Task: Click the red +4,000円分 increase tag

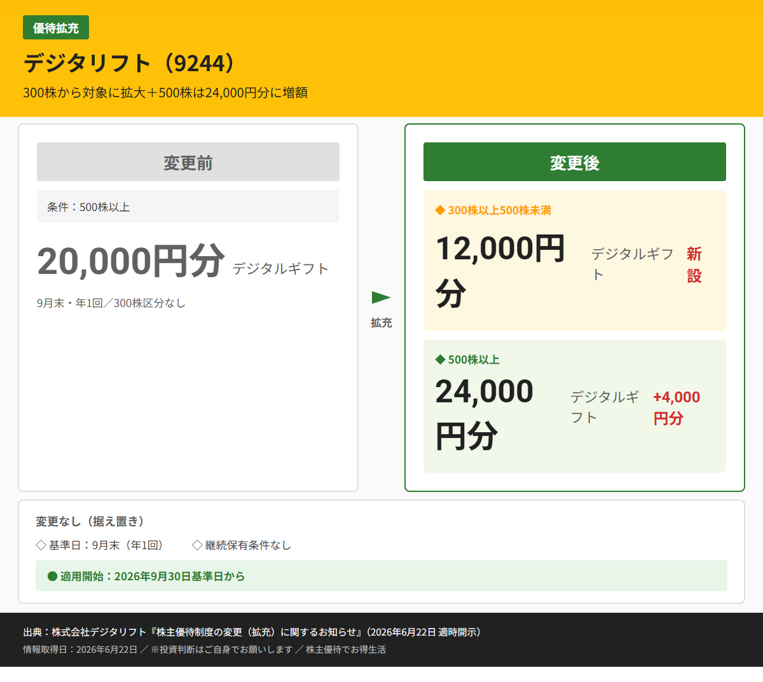Action: click(x=677, y=407)
